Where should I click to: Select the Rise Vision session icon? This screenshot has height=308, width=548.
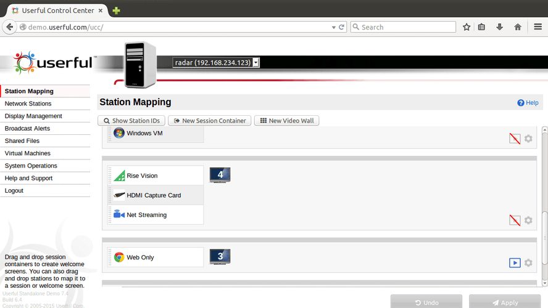click(119, 176)
